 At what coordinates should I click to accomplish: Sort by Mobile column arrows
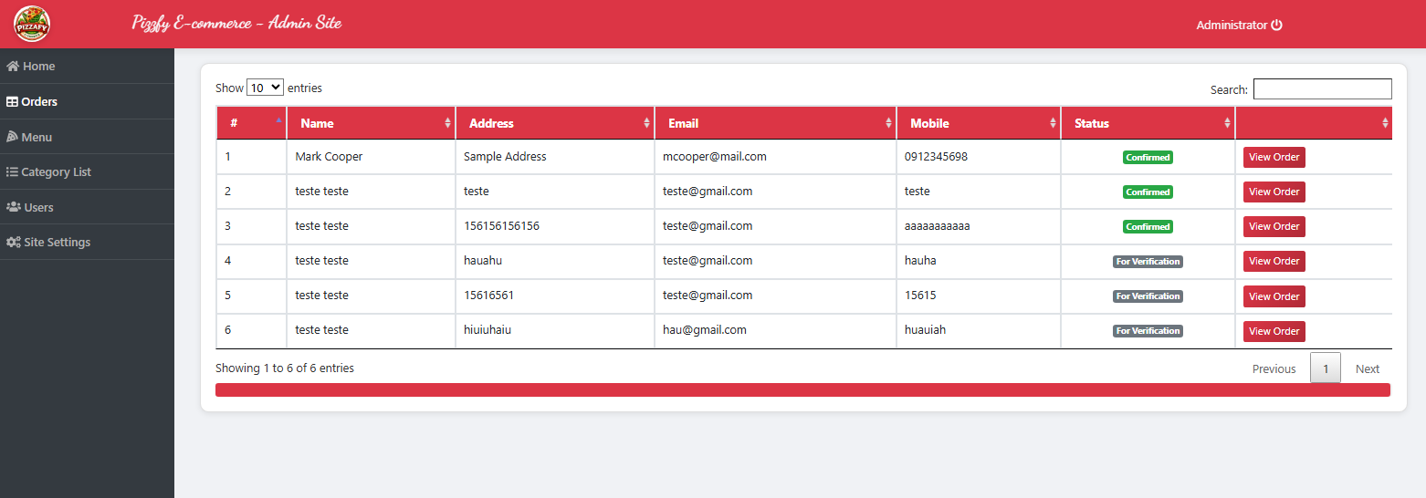pos(1053,123)
